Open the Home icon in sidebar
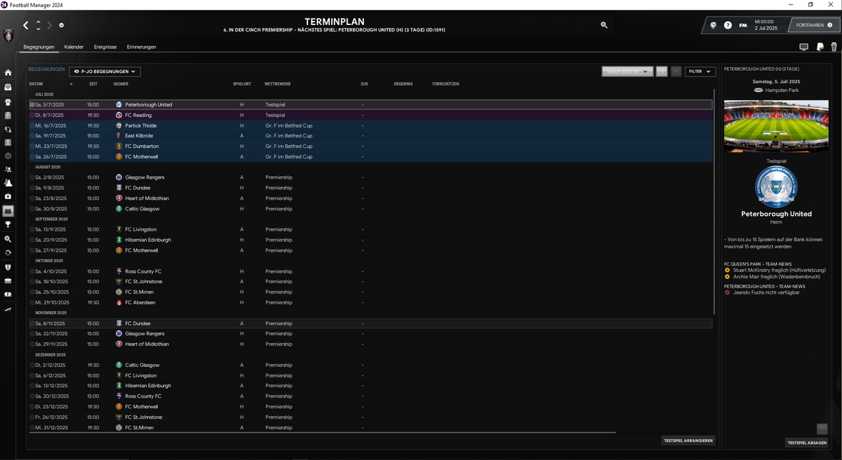The width and height of the screenshot is (842, 460). [x=8, y=72]
